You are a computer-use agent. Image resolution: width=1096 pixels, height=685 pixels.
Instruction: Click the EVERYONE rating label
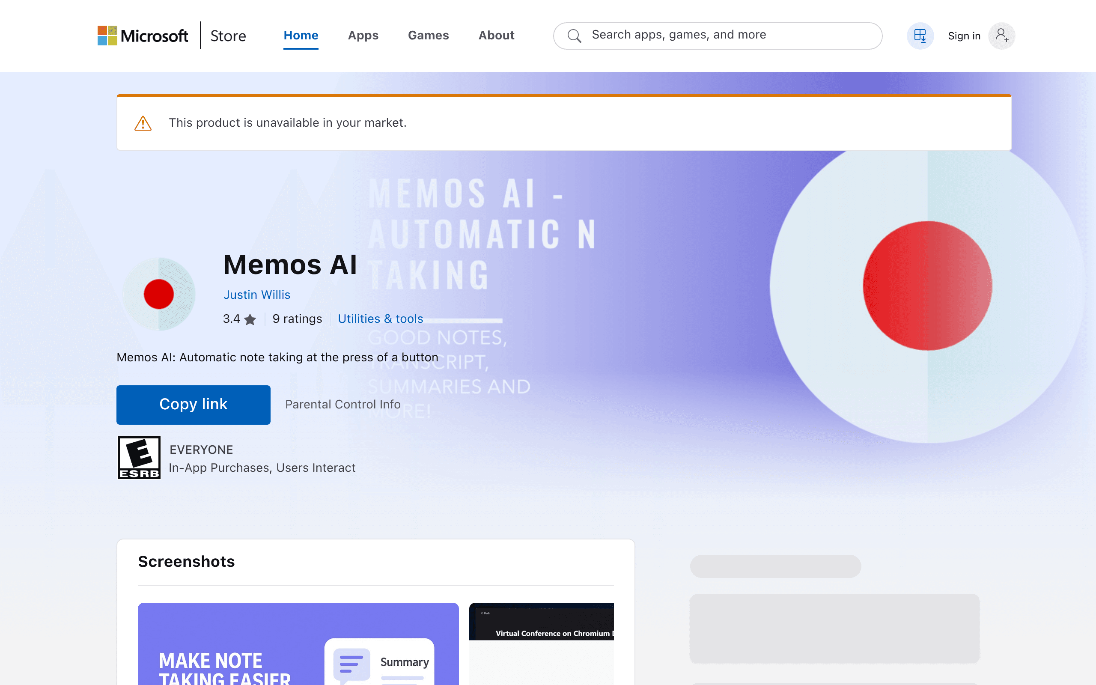(x=201, y=450)
